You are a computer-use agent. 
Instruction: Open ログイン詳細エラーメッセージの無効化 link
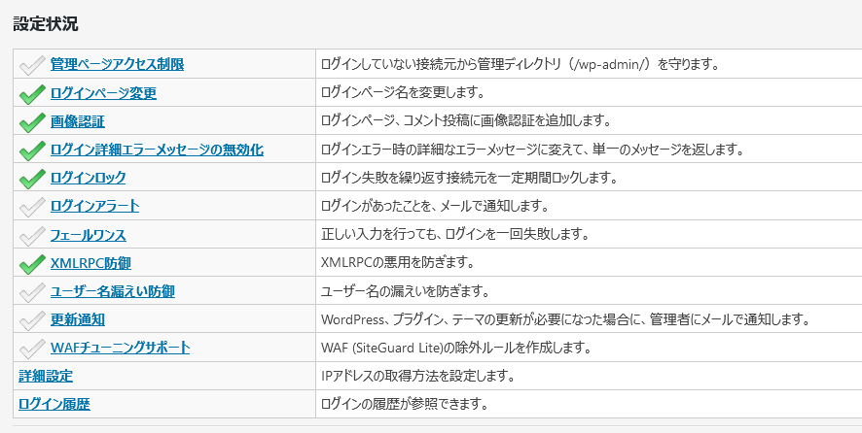pyautogui.click(x=157, y=150)
